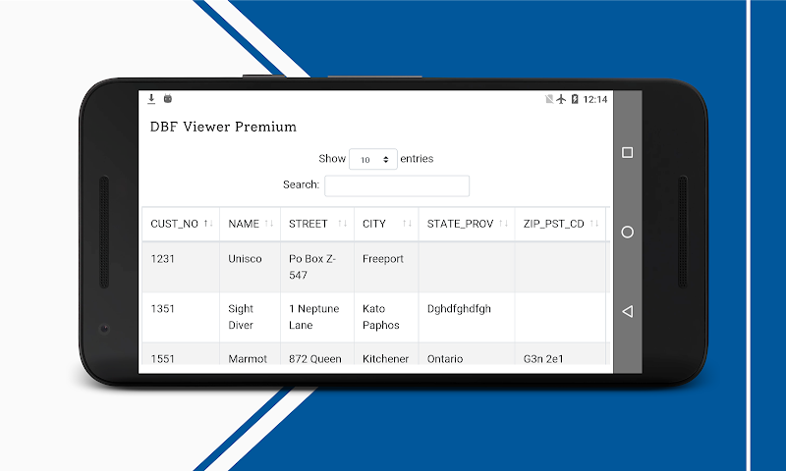The height and width of the screenshot is (471, 786).
Task: Select the Kitchener city cell
Action: pos(386,354)
